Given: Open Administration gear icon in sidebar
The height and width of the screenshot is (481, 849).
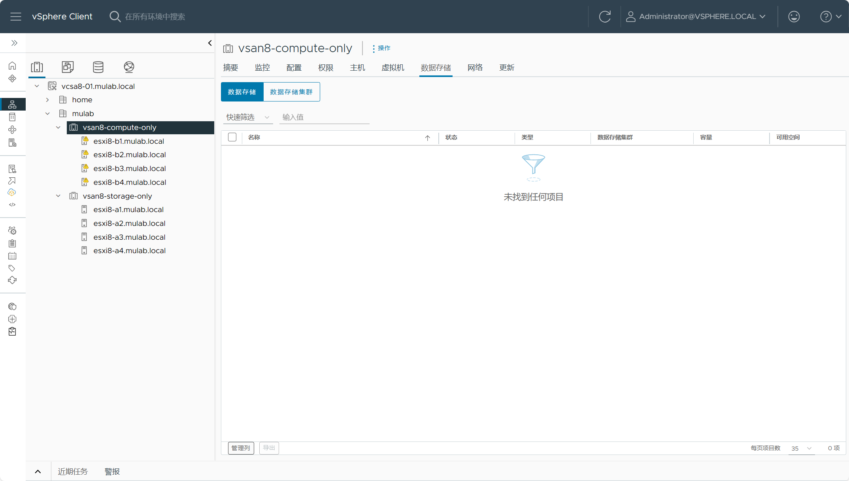Looking at the screenshot, I should click(x=12, y=231).
